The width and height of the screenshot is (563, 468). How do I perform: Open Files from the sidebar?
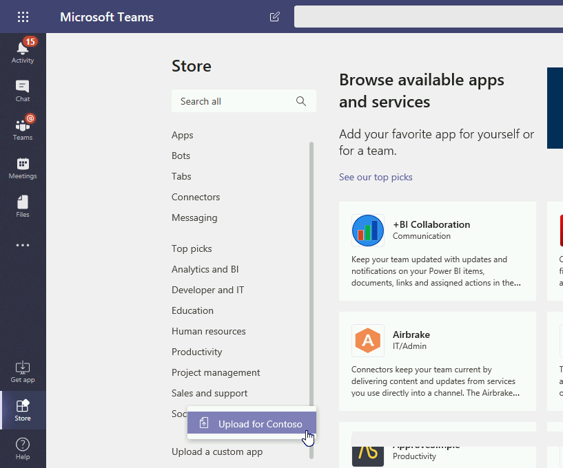pos(23,206)
